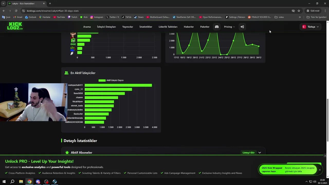Close the Kick Wrapped notification

[x=320, y=170]
